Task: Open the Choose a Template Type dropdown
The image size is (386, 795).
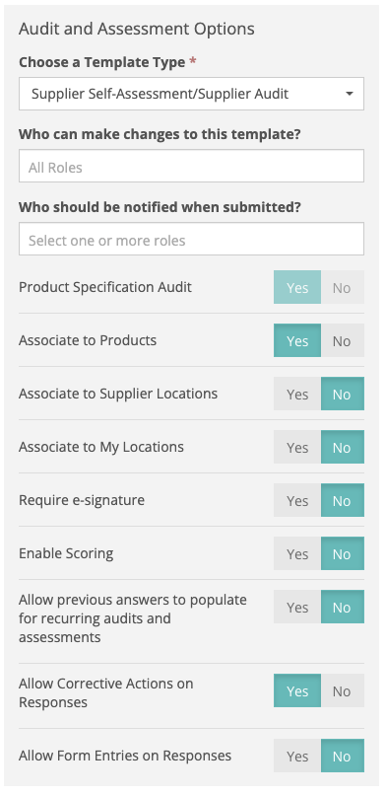Action: point(191,94)
